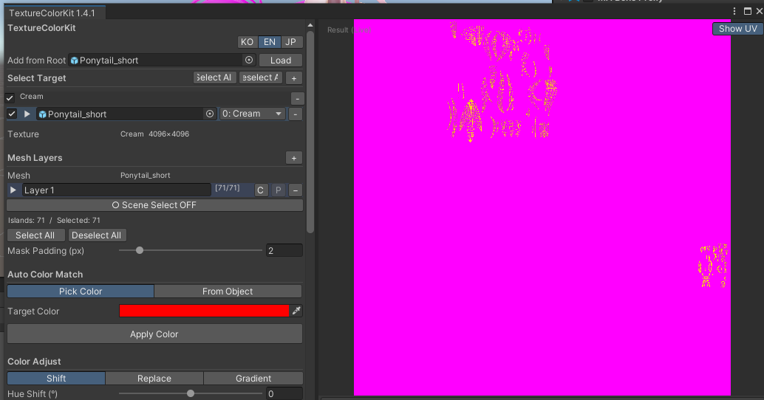Image resolution: width=764 pixels, height=400 pixels.
Task: Click the 'Result (Live)' label
Action: [349, 30]
